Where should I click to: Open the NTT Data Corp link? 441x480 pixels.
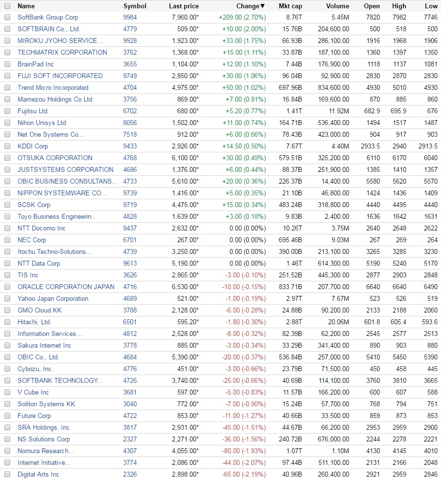[39, 264]
